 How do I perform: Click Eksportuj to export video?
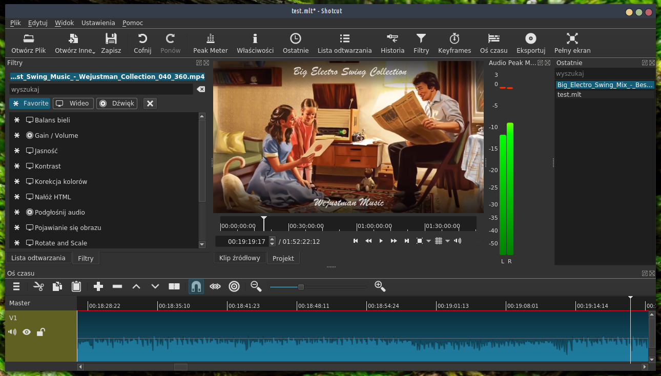click(x=531, y=44)
